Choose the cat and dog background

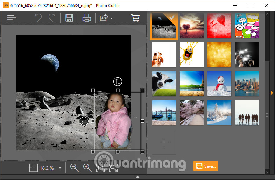click(x=164, y=54)
